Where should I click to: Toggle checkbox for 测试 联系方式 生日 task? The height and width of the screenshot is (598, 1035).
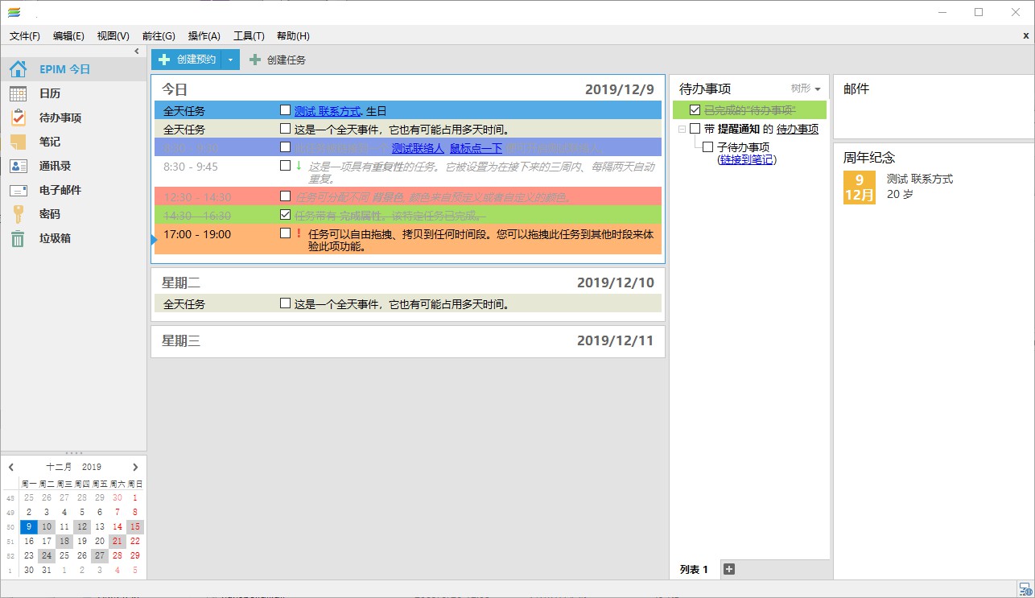point(285,110)
